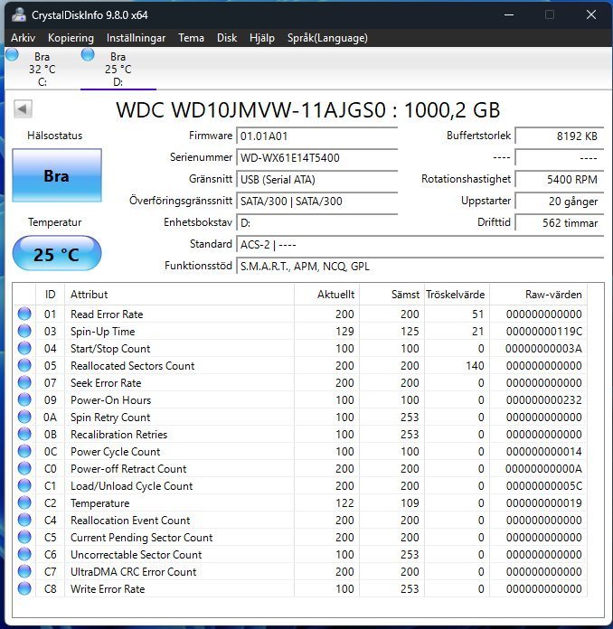The image size is (613, 629).
Task: Click the Firmware value field
Action: click(x=316, y=136)
